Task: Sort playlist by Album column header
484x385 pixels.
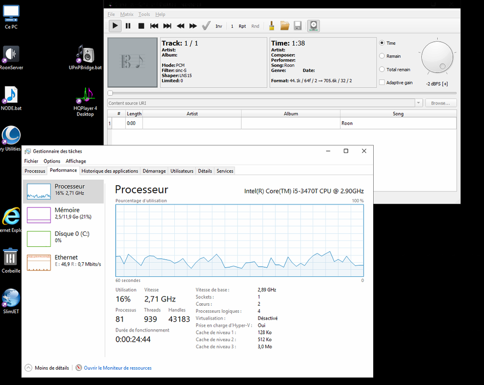Action: click(x=291, y=114)
